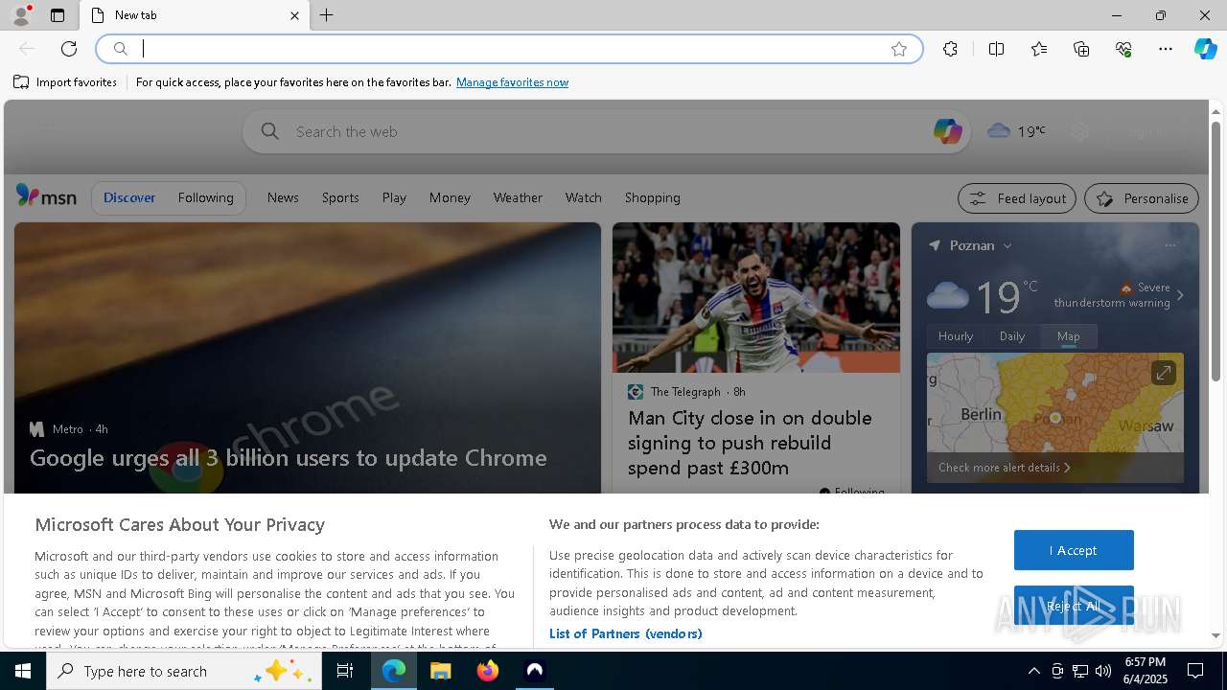Click the page scrollbar down arrow

[1215, 635]
